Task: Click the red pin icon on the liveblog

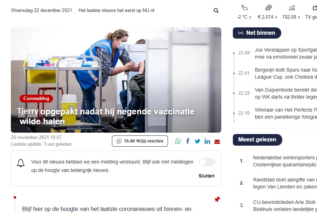Action: [x=217, y=199]
